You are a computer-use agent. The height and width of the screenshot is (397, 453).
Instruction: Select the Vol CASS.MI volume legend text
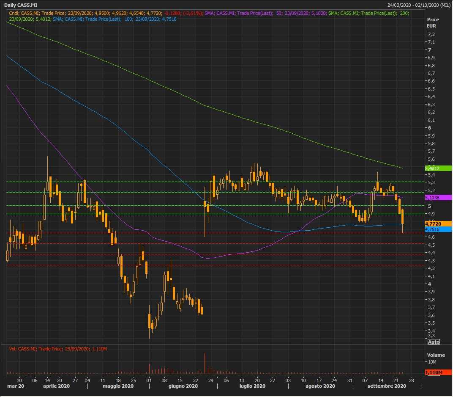(58, 349)
